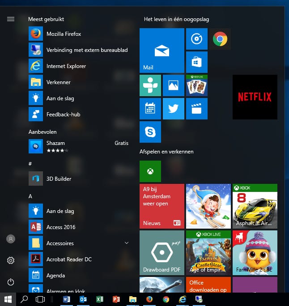
Task: Open Word from the taskbar
Action: click(67, 299)
